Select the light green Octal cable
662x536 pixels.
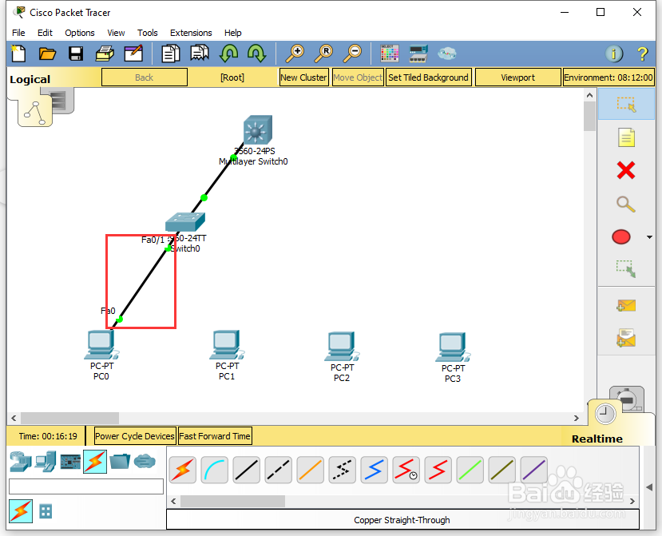[x=470, y=470]
